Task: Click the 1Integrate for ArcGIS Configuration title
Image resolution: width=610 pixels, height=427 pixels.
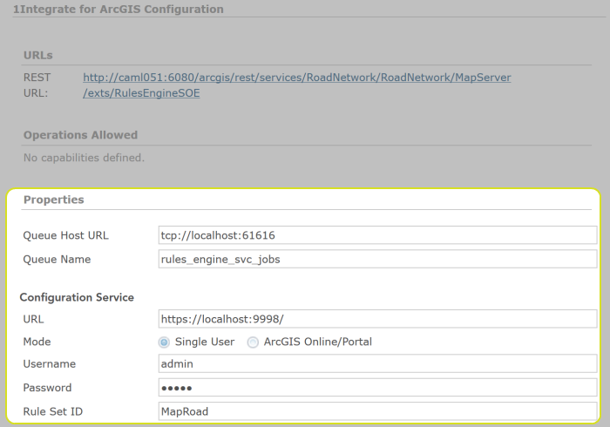Action: click(x=119, y=10)
